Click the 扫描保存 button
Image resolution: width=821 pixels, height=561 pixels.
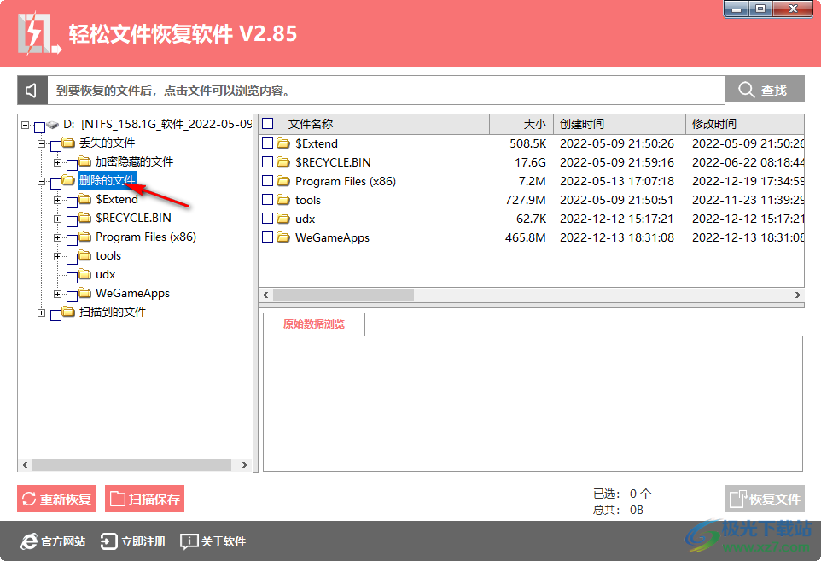pyautogui.click(x=144, y=499)
